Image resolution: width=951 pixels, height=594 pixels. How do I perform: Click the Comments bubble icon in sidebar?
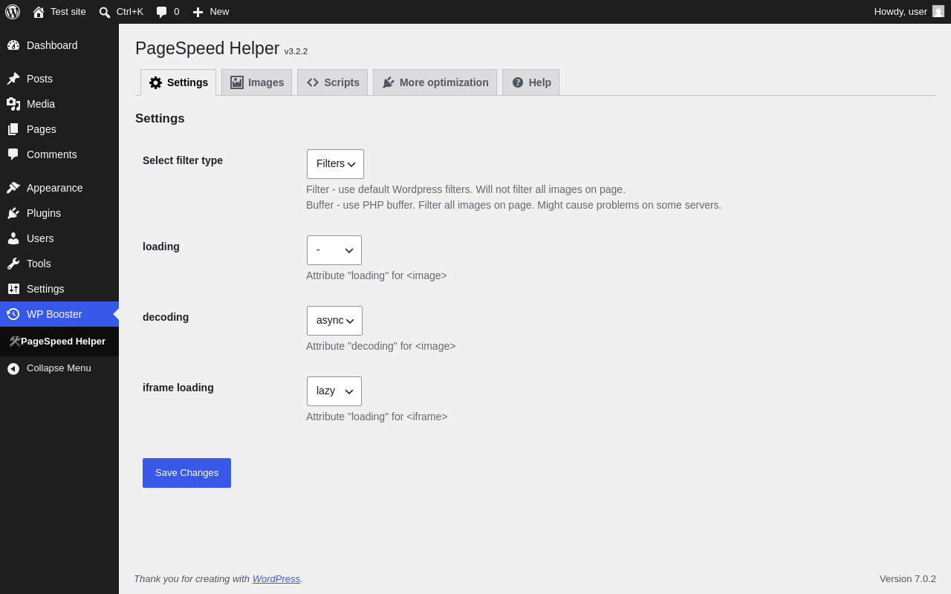[x=13, y=154]
